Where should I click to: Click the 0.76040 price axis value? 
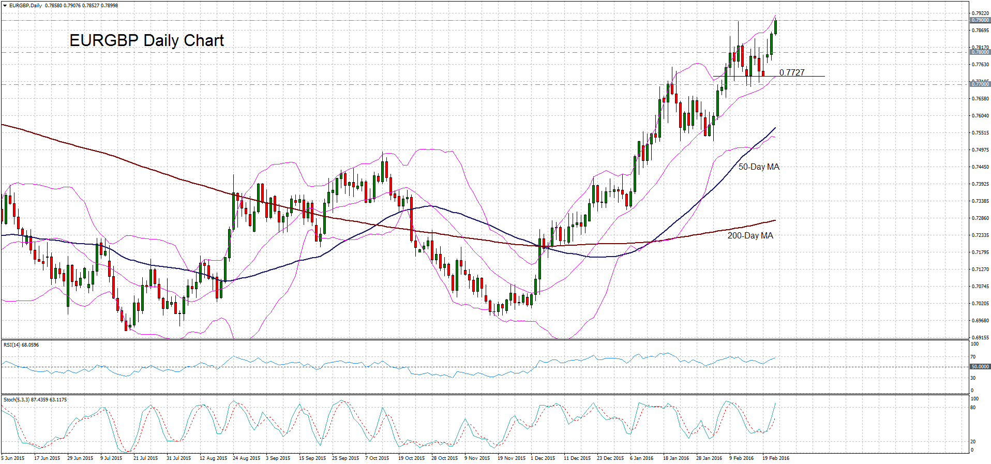(980, 116)
